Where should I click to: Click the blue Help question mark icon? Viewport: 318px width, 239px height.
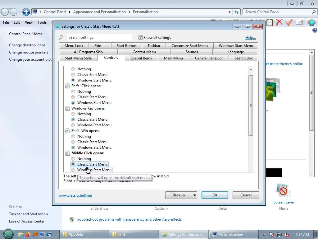coord(315,30)
